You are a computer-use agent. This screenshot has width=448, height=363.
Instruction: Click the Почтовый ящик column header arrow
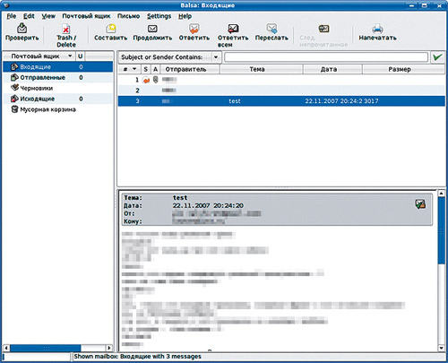point(70,56)
